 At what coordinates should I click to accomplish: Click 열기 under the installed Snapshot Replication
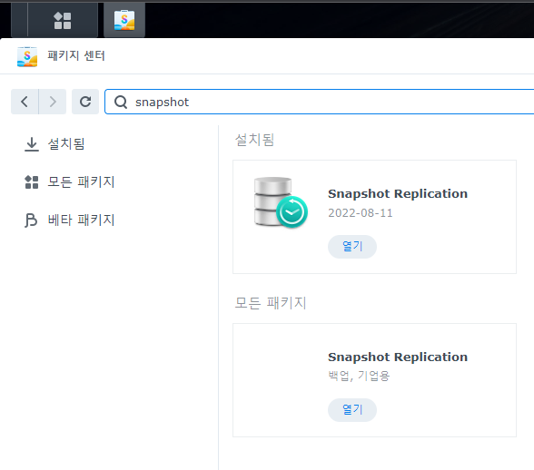(352, 247)
